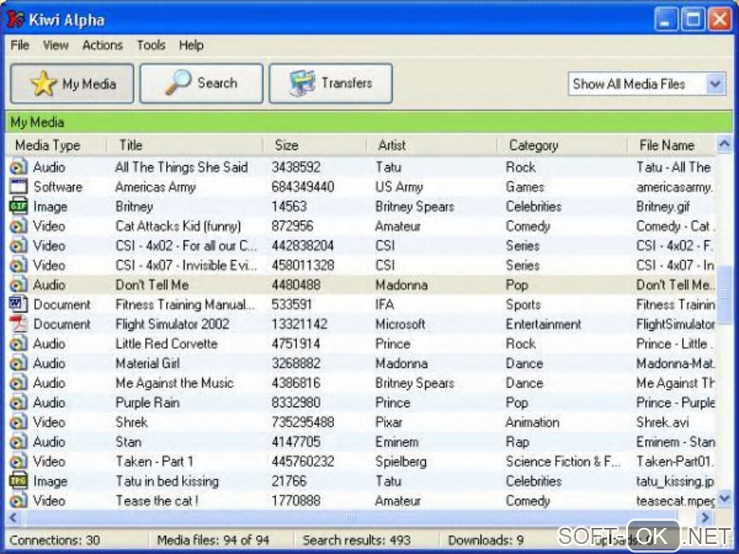Open the File menu

[x=20, y=45]
